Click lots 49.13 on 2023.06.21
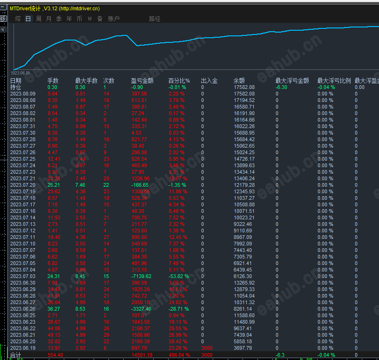This screenshot has width=379, height=360. (54, 335)
